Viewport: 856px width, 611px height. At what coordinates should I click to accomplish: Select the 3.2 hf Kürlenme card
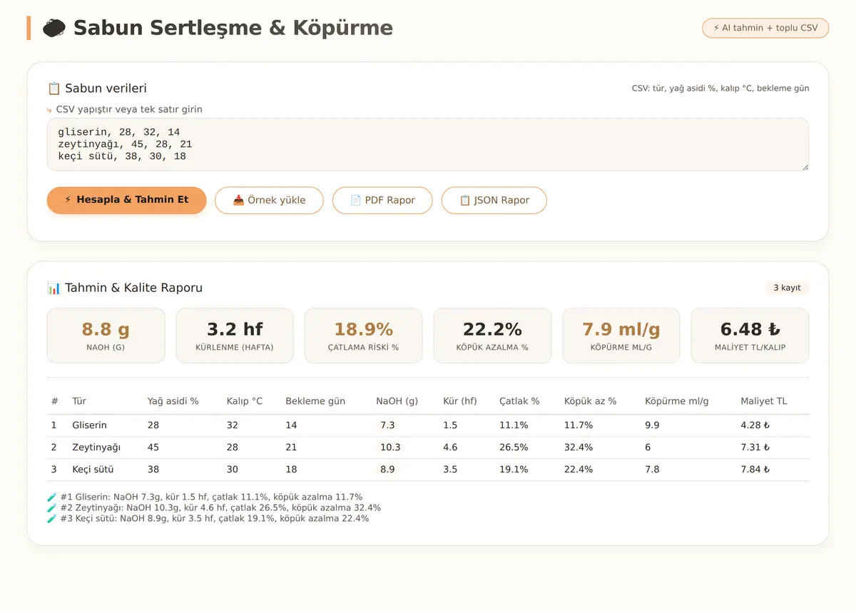click(235, 335)
